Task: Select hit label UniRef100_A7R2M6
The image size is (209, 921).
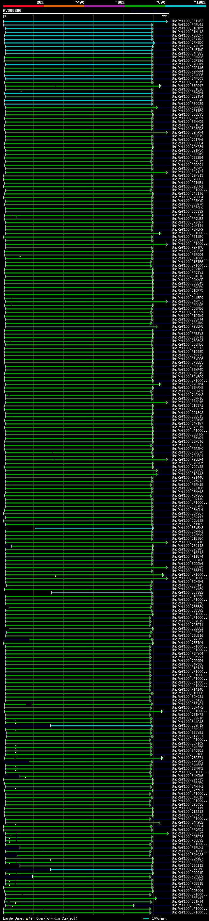Action: click(x=187, y=869)
